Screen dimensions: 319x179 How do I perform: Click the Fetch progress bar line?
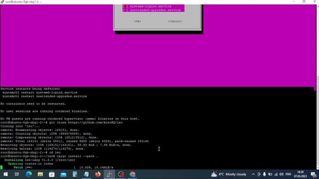[x=63, y=168]
